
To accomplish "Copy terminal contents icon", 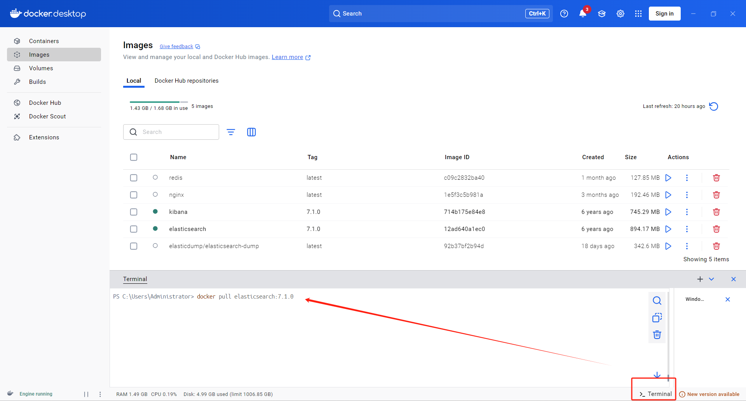I will point(657,318).
